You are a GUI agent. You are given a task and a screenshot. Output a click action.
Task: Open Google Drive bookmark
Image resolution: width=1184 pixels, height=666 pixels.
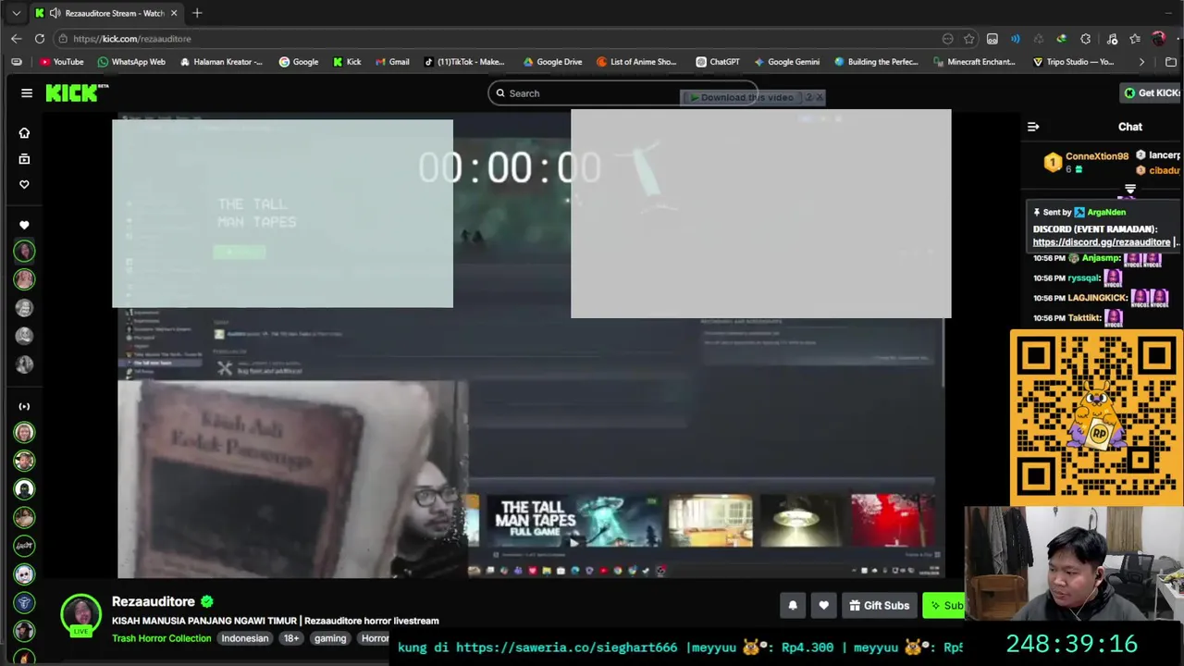click(551, 62)
